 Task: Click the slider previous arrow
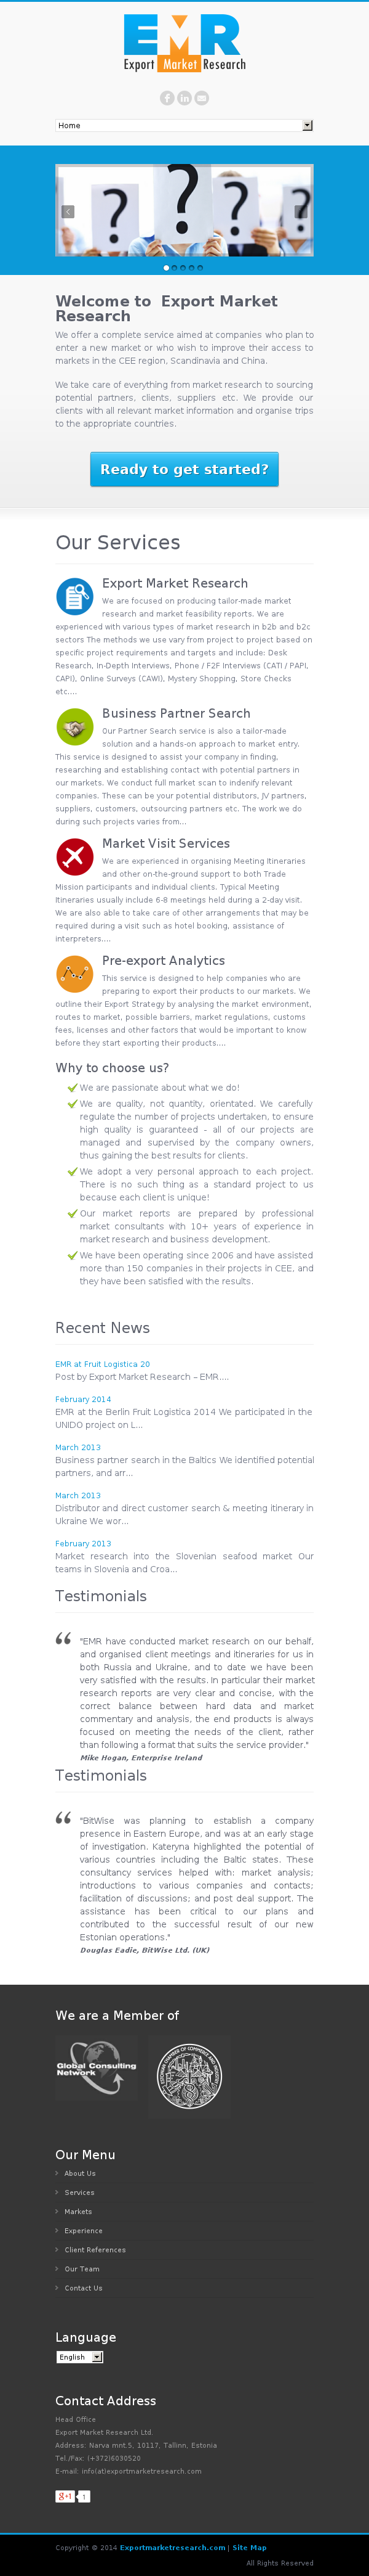(68, 212)
